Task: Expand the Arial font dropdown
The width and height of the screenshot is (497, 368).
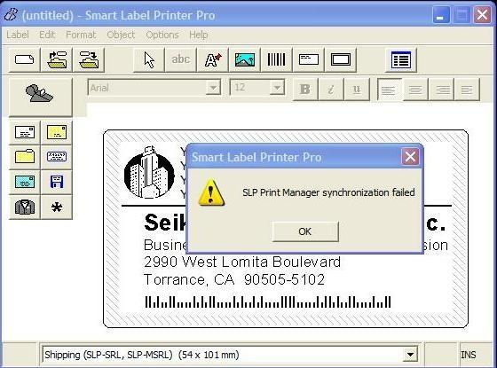Action: click(213, 88)
